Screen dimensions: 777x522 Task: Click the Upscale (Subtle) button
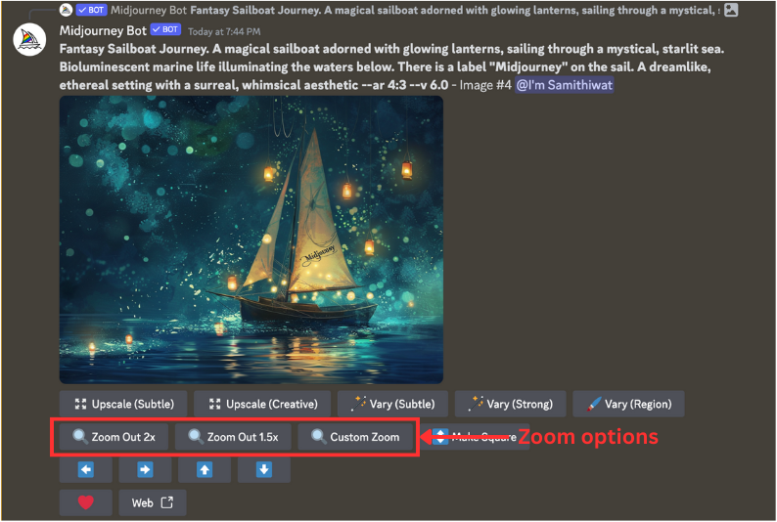point(123,404)
